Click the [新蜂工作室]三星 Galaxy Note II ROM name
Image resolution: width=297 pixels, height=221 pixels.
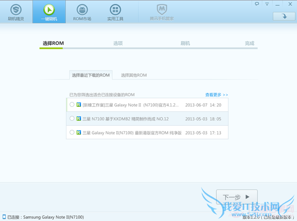pyautogui.click(x=130, y=105)
